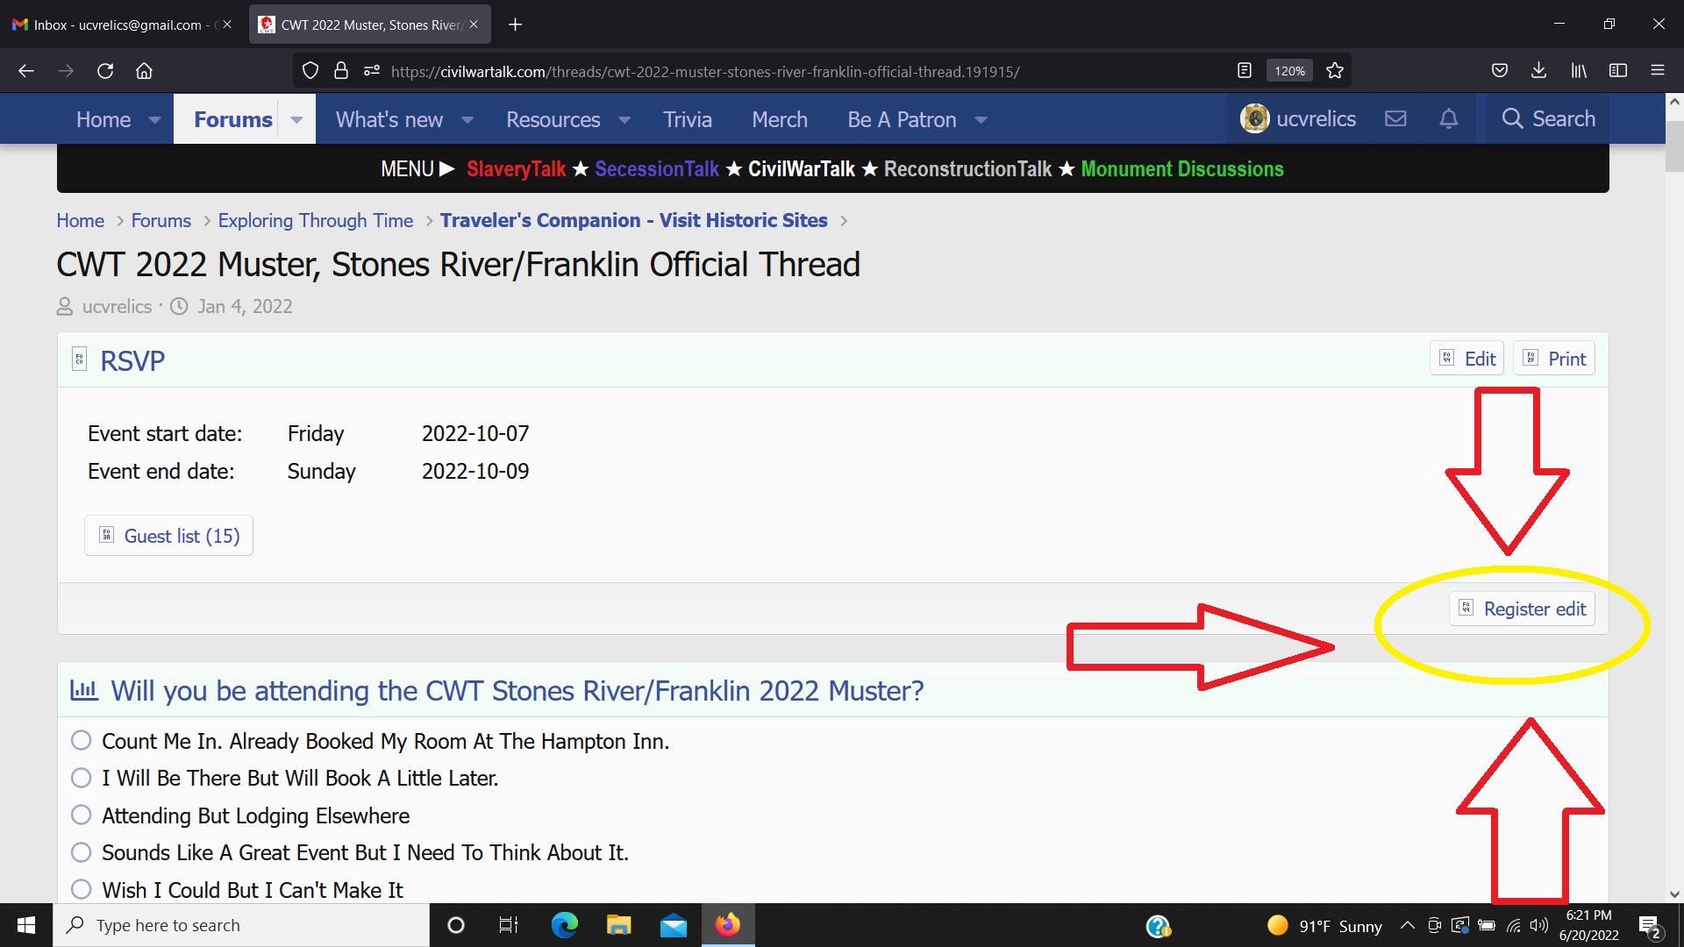Open the Monument Discussions link
The height and width of the screenshot is (947, 1684).
pyautogui.click(x=1182, y=169)
